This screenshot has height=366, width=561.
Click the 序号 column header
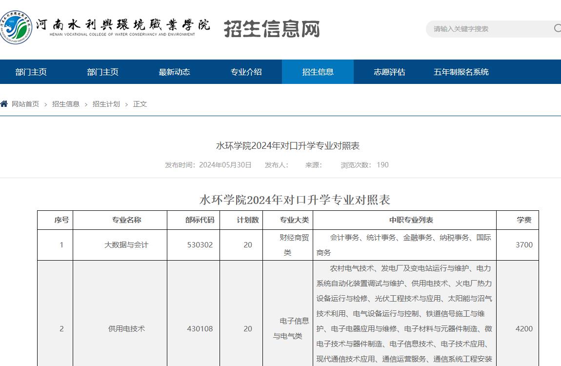pos(55,220)
